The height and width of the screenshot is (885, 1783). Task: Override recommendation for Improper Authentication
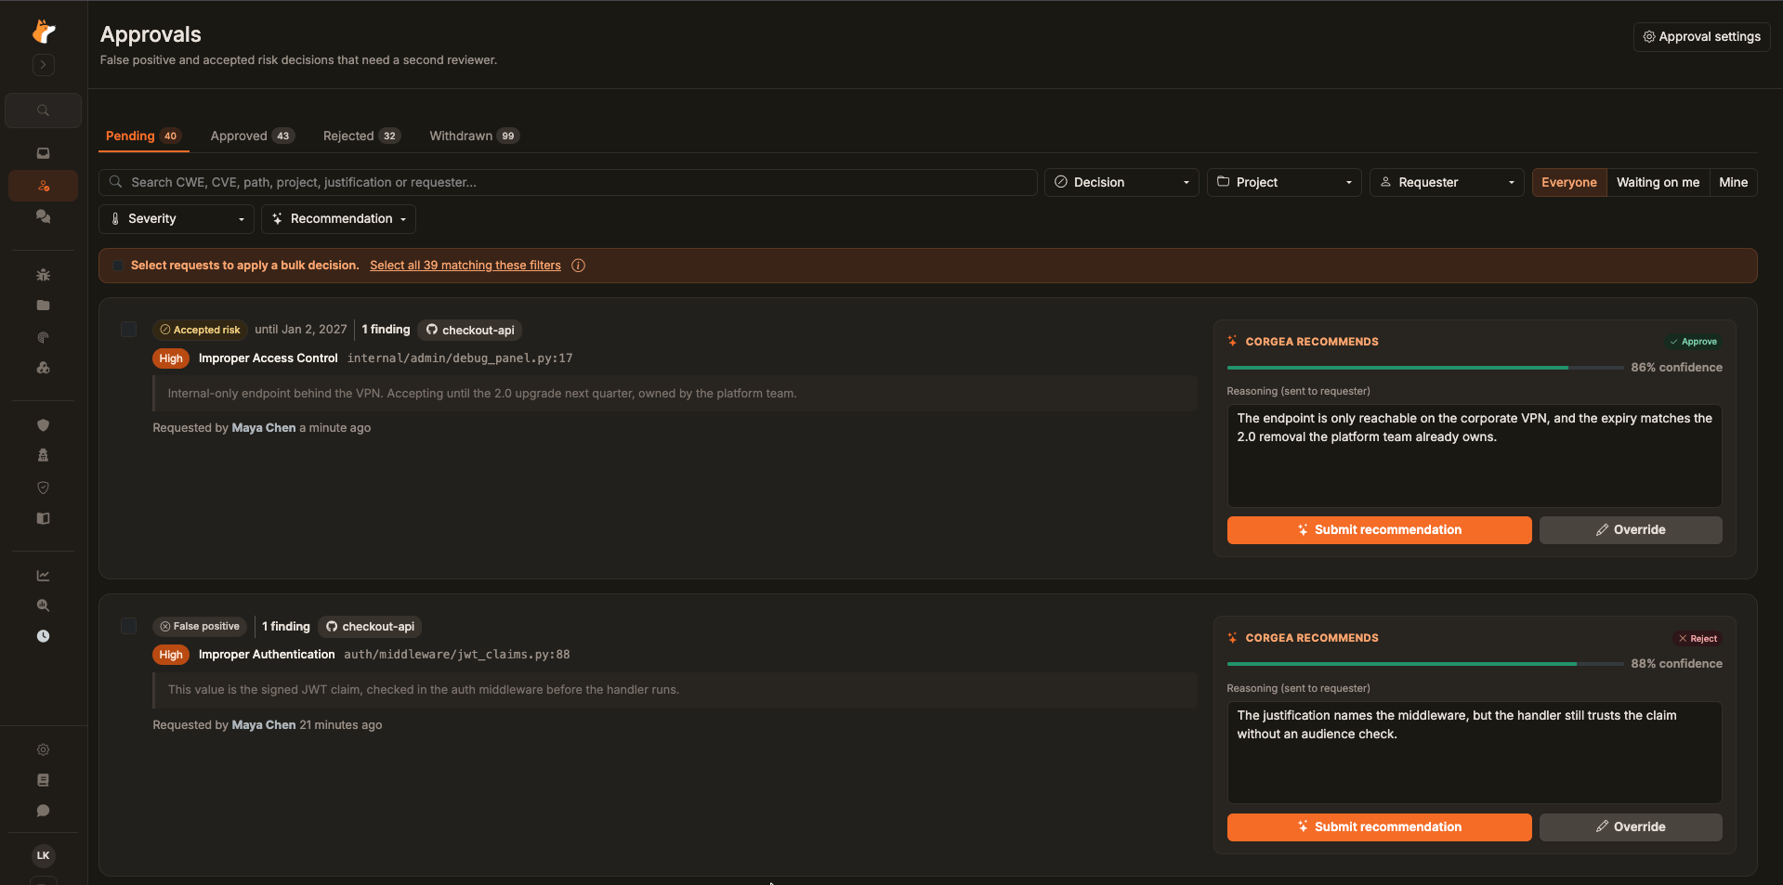tap(1631, 827)
